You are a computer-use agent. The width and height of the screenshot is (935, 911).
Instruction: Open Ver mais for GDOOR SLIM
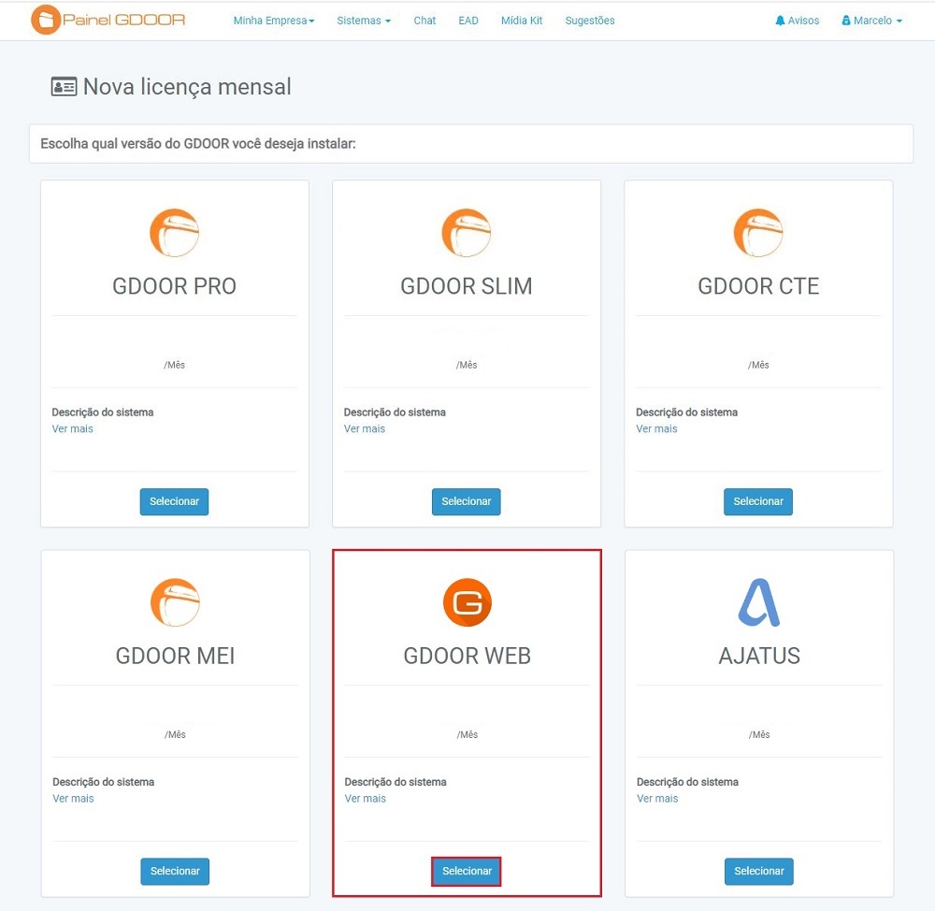(x=365, y=429)
